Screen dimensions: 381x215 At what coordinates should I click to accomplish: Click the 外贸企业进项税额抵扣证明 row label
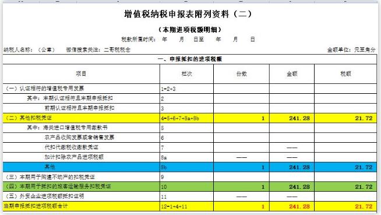point(81,196)
